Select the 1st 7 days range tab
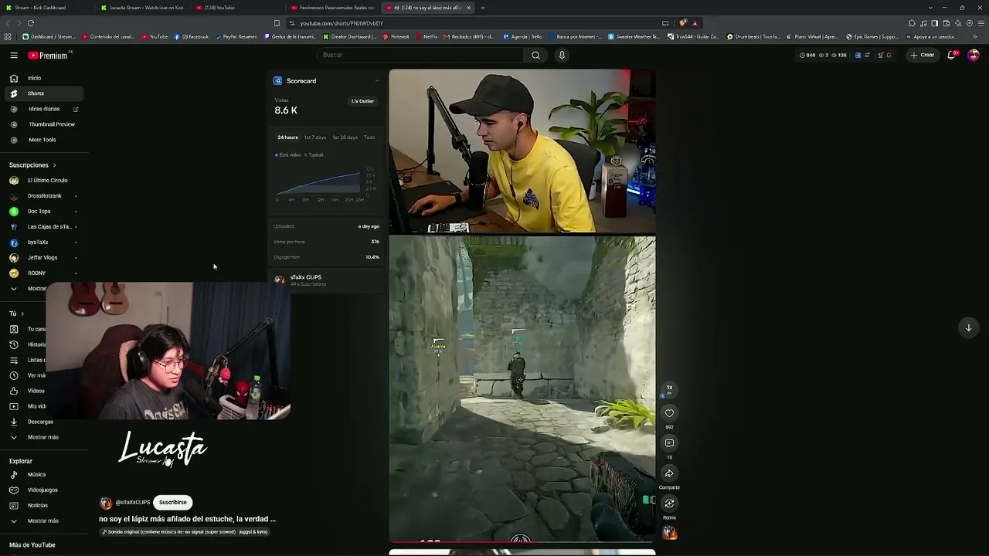The width and height of the screenshot is (989, 556). 314,137
